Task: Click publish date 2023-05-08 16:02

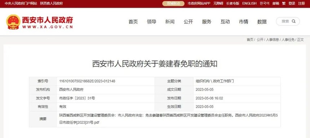Action: [209, 98]
